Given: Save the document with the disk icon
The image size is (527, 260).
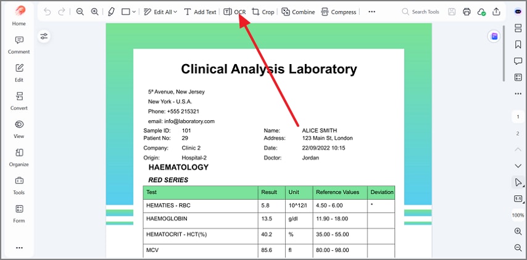Looking at the screenshot, I should (x=452, y=12).
